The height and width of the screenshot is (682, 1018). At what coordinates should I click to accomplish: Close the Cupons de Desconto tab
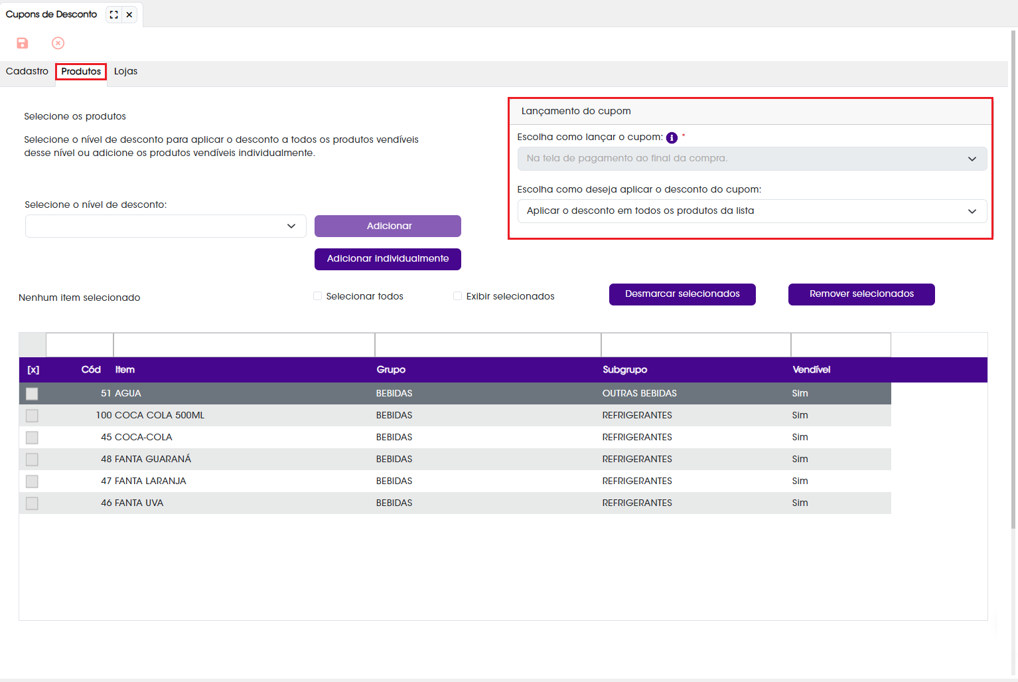click(x=129, y=15)
